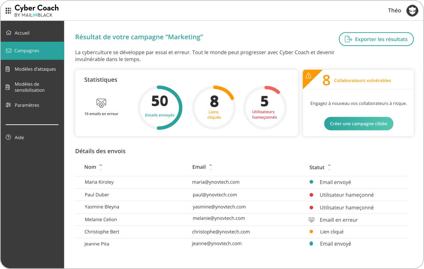The height and width of the screenshot is (269, 424).
Task: Click the orange status dot for Christophe Bert
Action: pos(311,232)
